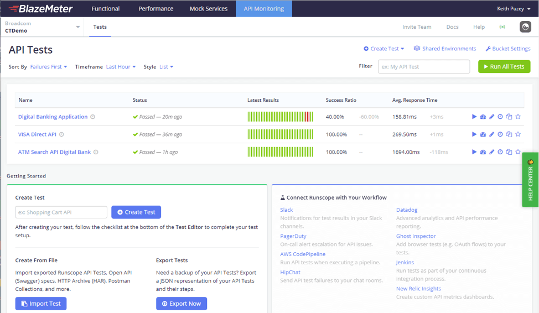
Task: Open schedule clock for VISA Direct API
Action: [500, 134]
